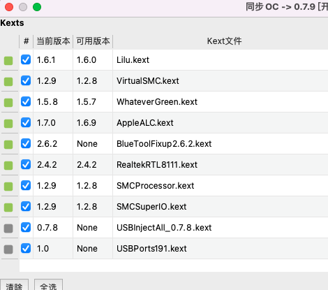Sort by the 可用版本 column header
Screen dimensions: 328x290
pos(93,41)
